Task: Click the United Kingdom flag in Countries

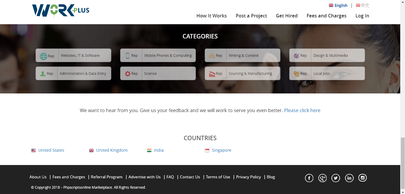Action: 91,151
